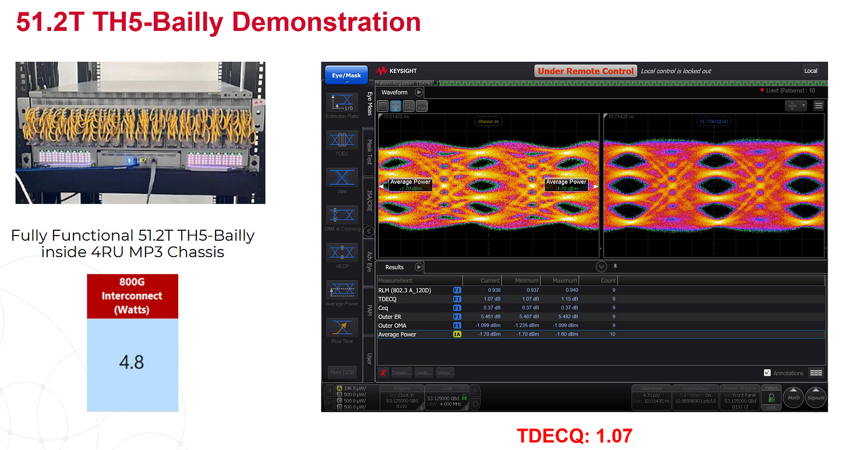Click the chassis photo thumbnail
This screenshot has height=450, width=848.
(140, 132)
